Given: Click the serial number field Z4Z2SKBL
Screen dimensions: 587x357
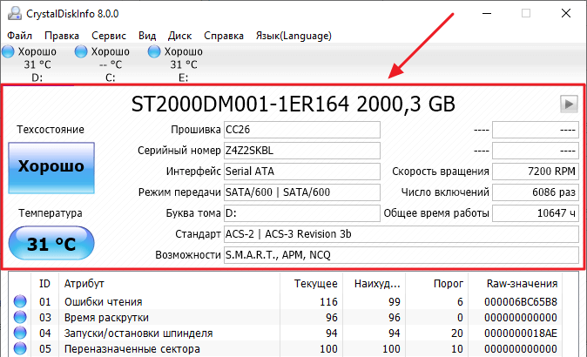Looking at the screenshot, I should 301,150.
